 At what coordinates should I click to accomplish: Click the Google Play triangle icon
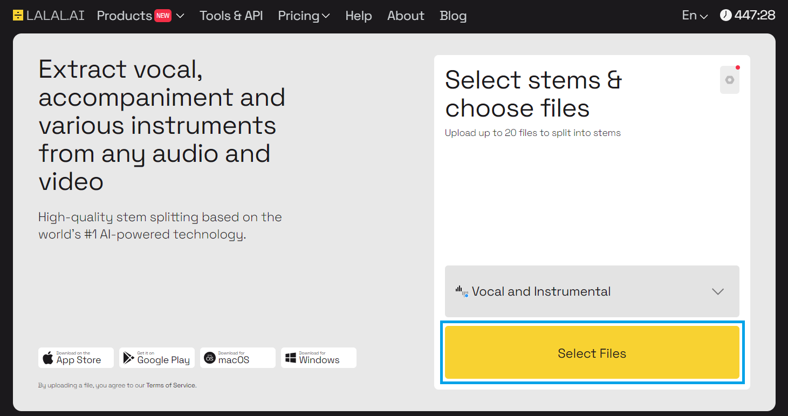128,358
